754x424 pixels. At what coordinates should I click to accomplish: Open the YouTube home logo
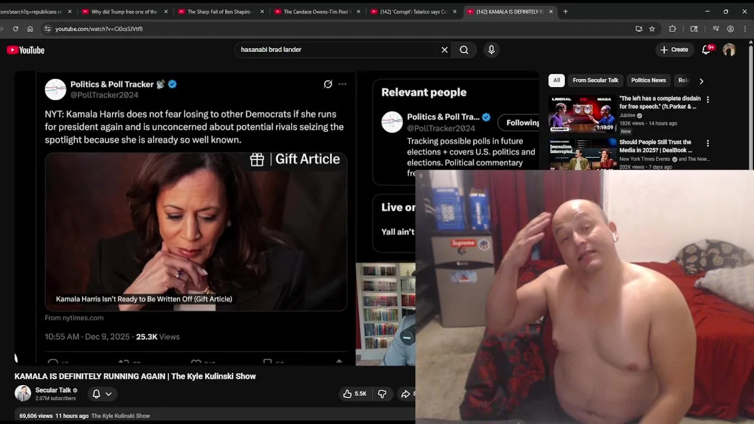(26, 50)
